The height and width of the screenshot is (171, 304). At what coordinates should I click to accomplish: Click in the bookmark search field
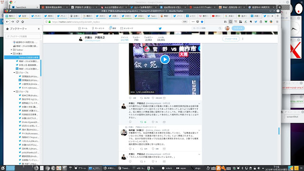pyautogui.click(x=23, y=36)
